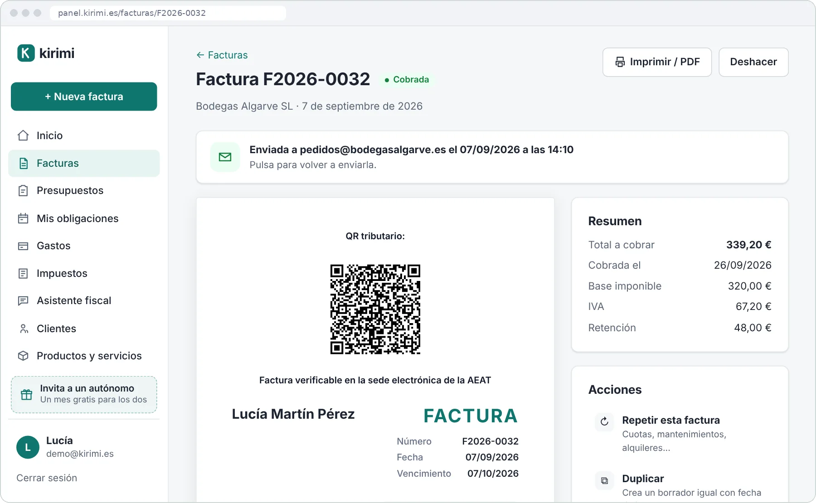Open the Clientes list

click(x=84, y=329)
